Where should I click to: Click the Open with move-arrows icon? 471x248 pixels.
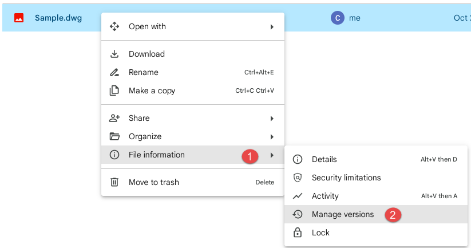pos(114,26)
